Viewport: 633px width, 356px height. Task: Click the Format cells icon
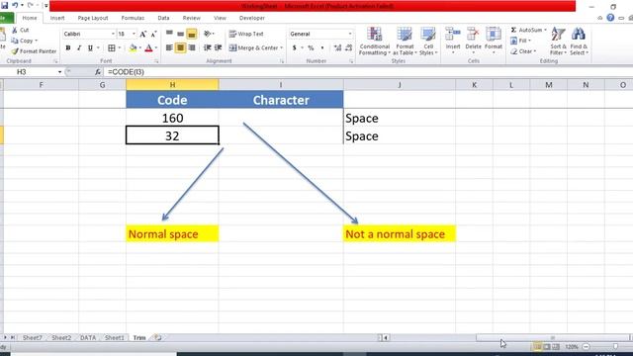click(494, 35)
